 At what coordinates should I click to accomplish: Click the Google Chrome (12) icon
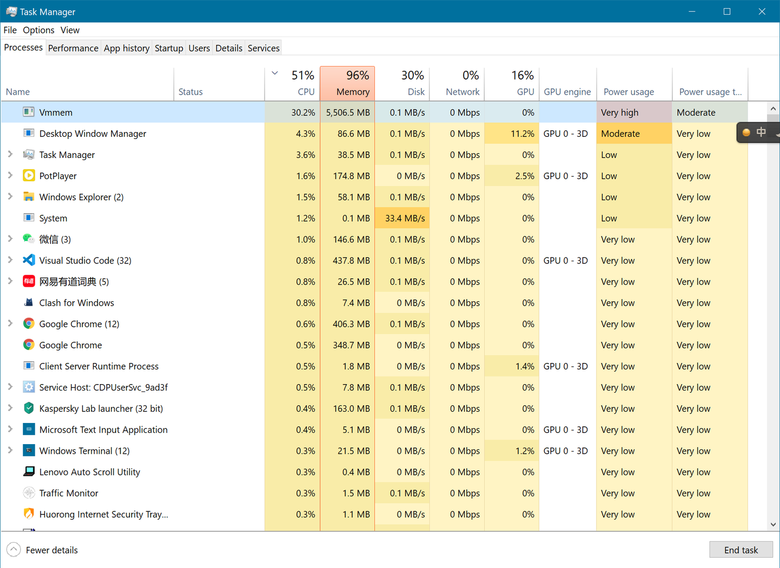[x=29, y=323]
